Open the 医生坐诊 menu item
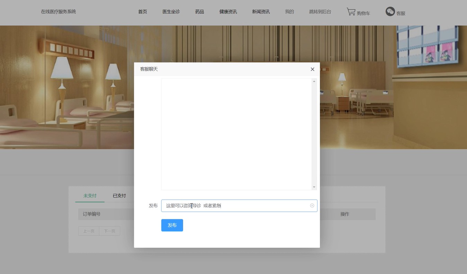The height and width of the screenshot is (274, 467). (x=171, y=12)
